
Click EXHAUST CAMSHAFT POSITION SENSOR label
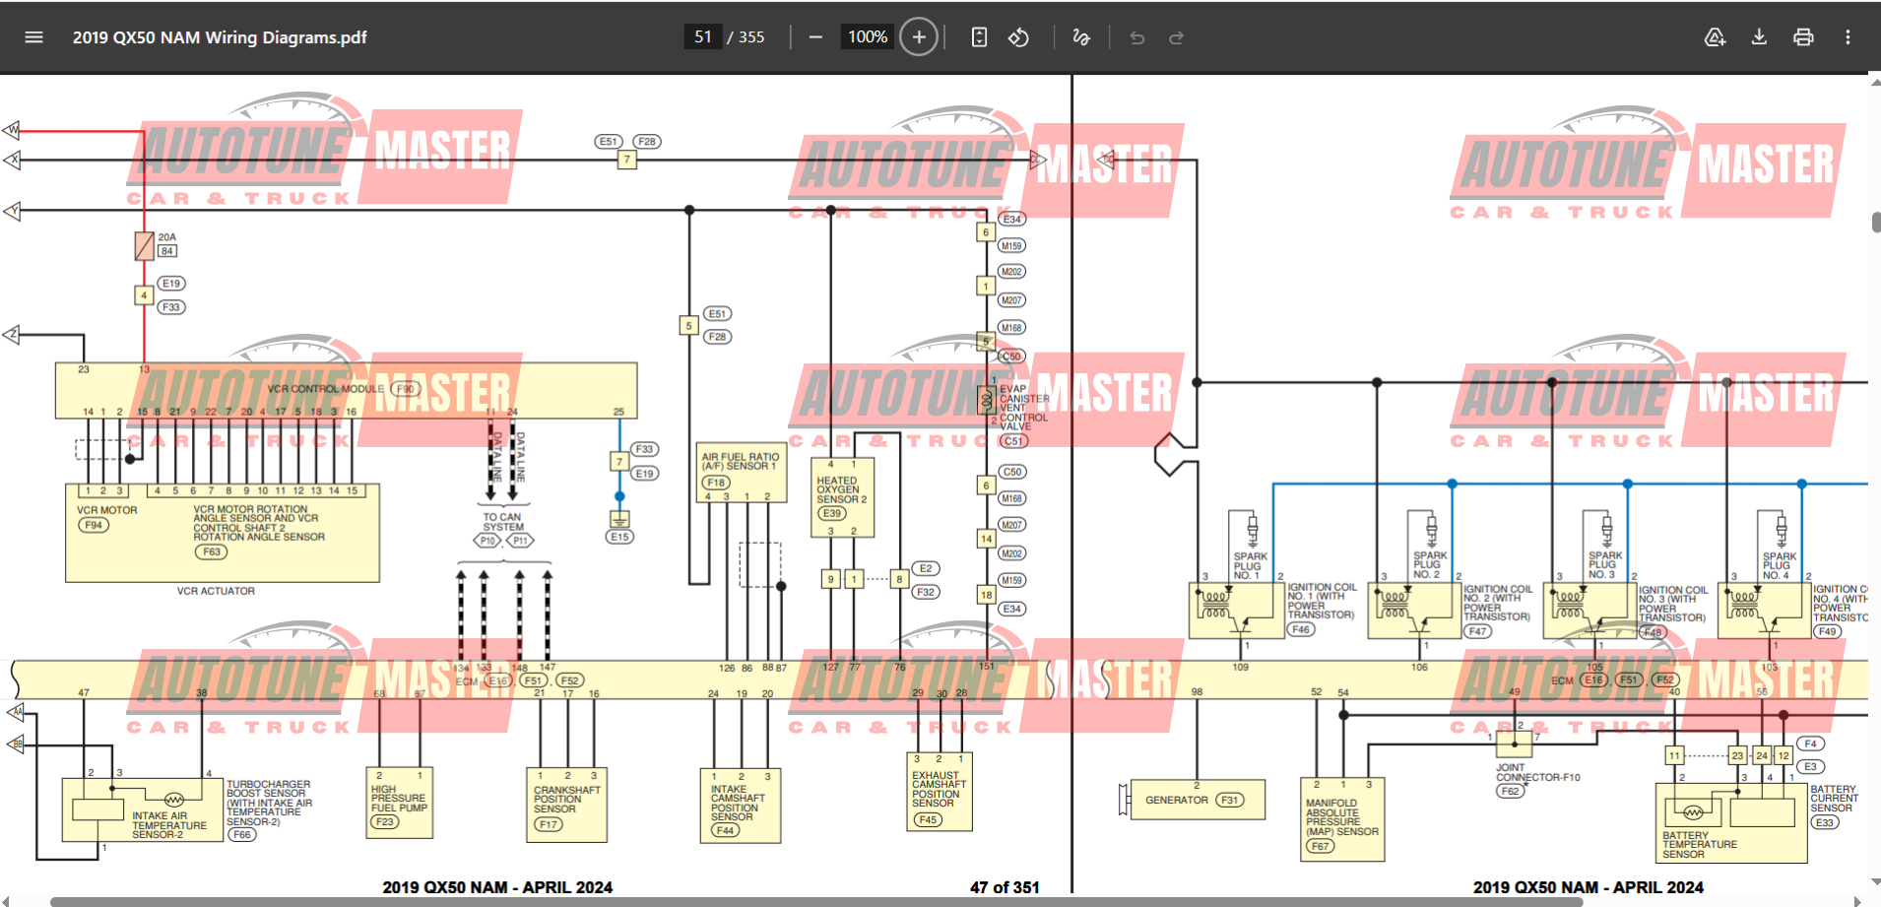click(x=939, y=789)
